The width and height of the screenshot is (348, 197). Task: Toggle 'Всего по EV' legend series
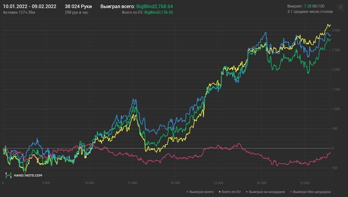(x=230, y=192)
